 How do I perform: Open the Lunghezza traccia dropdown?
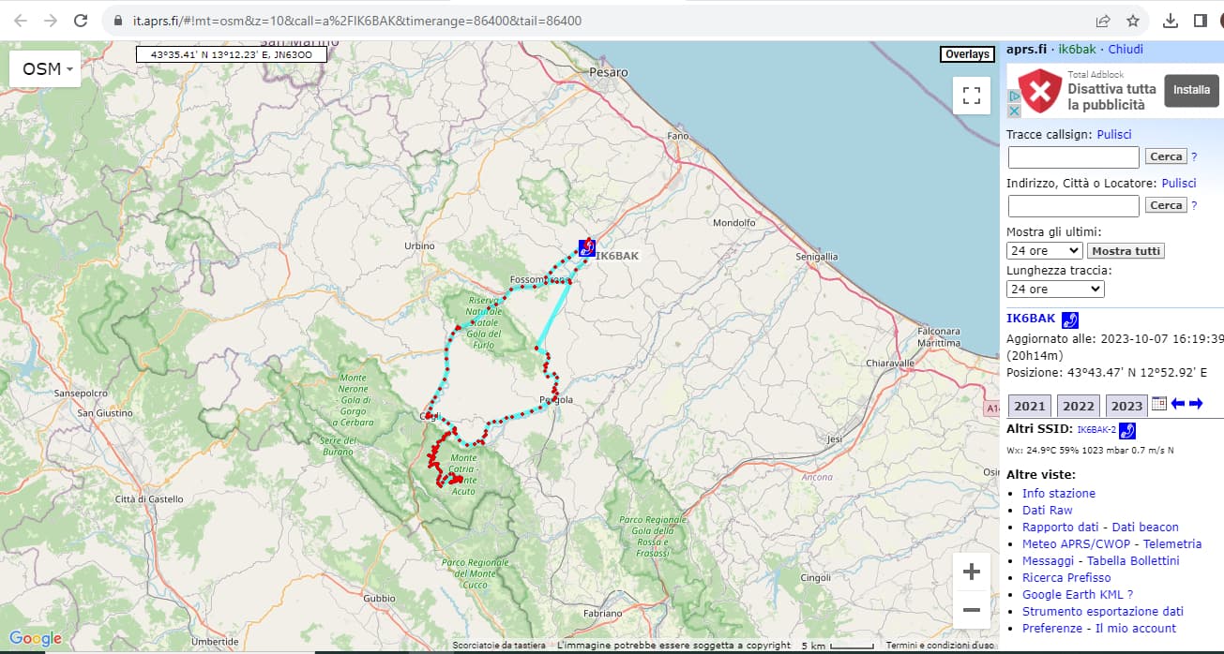pyautogui.click(x=1054, y=289)
